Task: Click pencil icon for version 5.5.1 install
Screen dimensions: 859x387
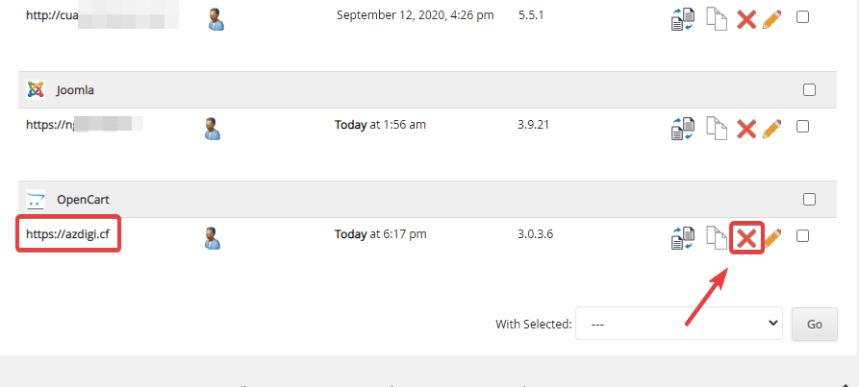Action: [x=771, y=18]
